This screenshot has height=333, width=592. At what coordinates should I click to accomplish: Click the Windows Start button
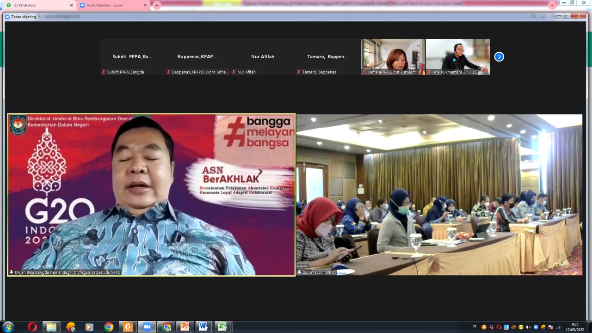point(8,327)
